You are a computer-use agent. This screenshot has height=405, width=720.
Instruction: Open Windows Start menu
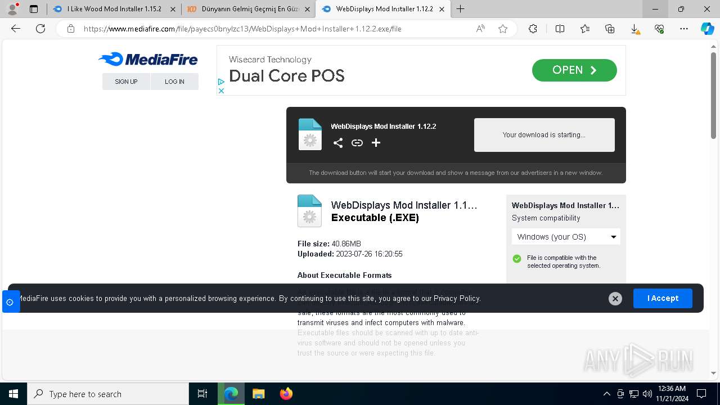coord(13,394)
